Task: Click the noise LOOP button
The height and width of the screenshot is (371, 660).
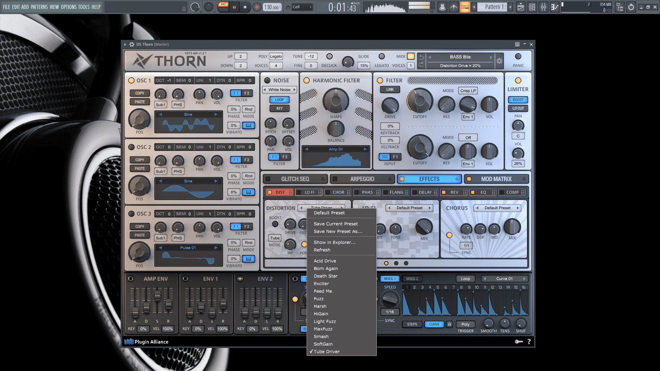Action: (279, 100)
